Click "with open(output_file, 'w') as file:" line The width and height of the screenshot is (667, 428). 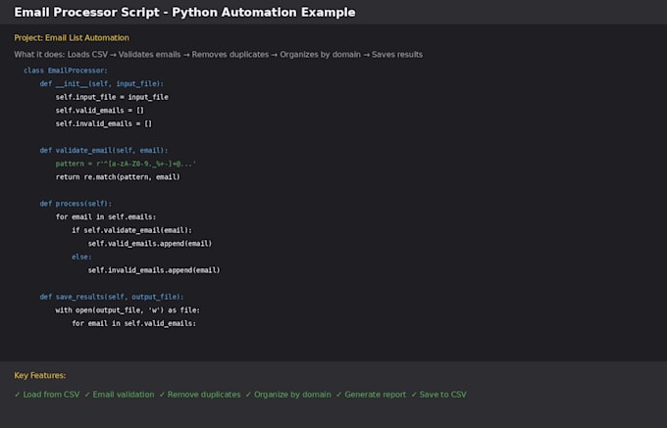pos(128,309)
